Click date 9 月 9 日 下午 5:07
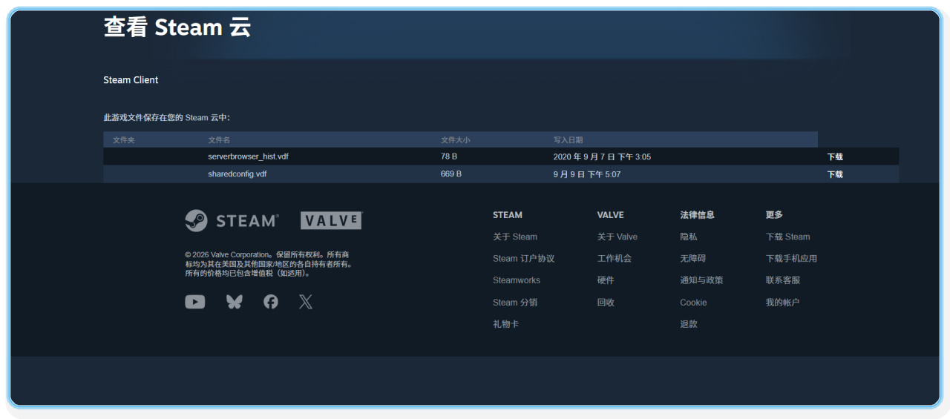 tap(587, 174)
